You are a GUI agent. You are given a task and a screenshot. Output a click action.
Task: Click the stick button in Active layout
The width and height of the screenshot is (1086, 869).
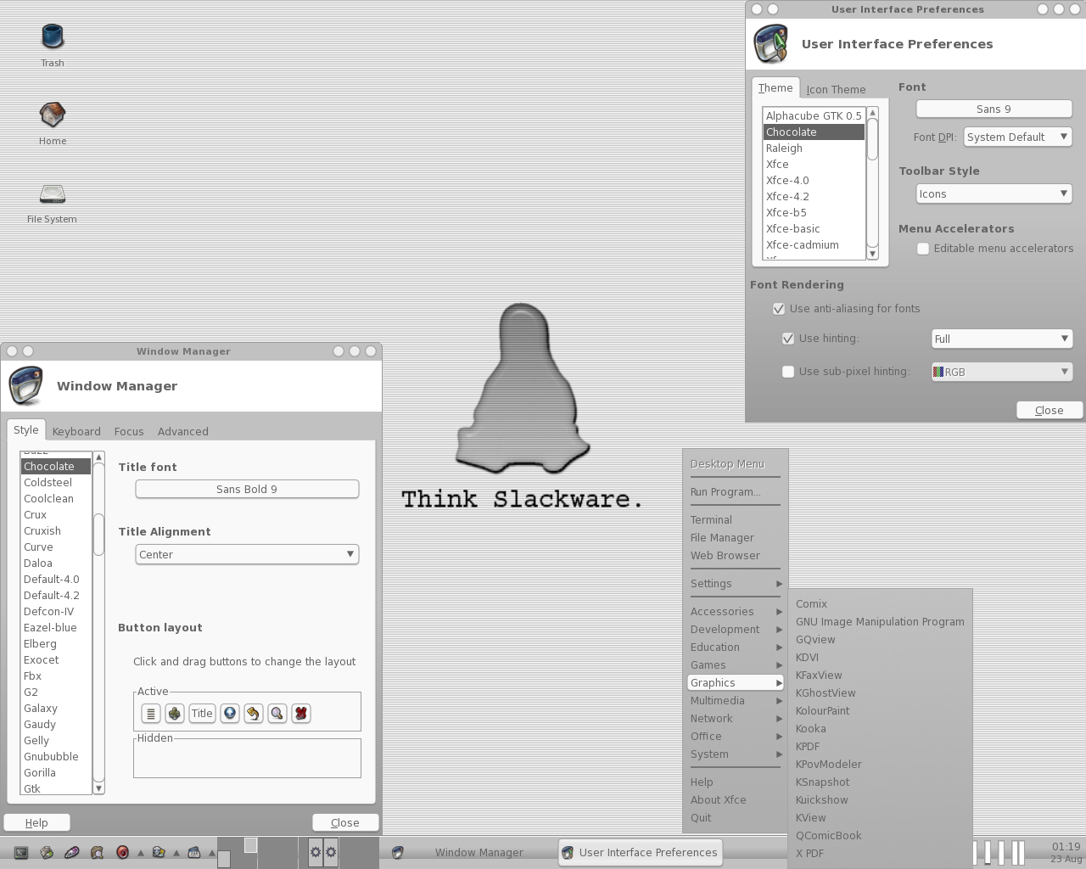(175, 714)
